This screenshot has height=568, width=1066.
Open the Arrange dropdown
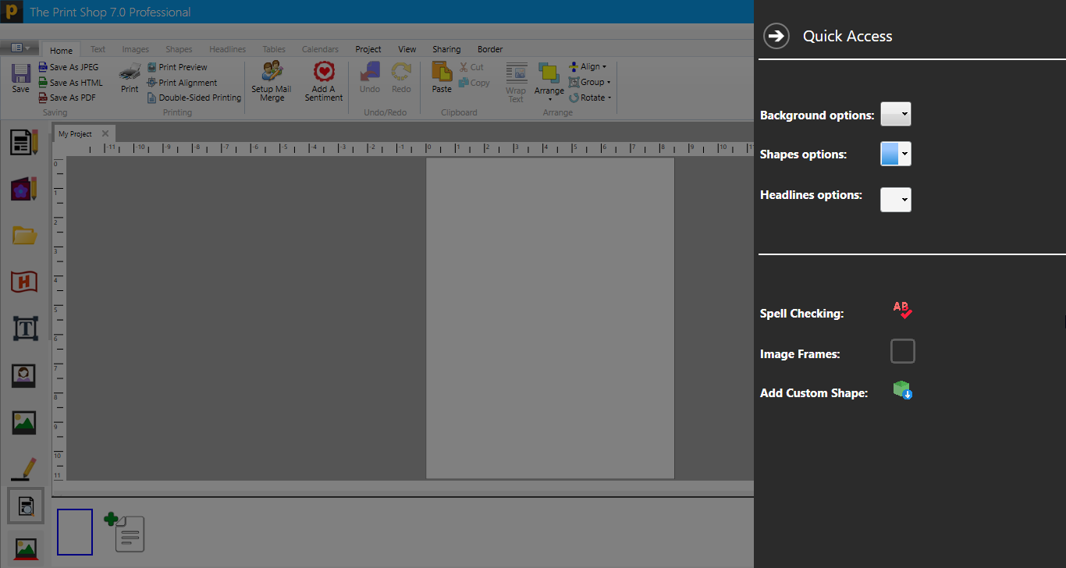coord(549,83)
